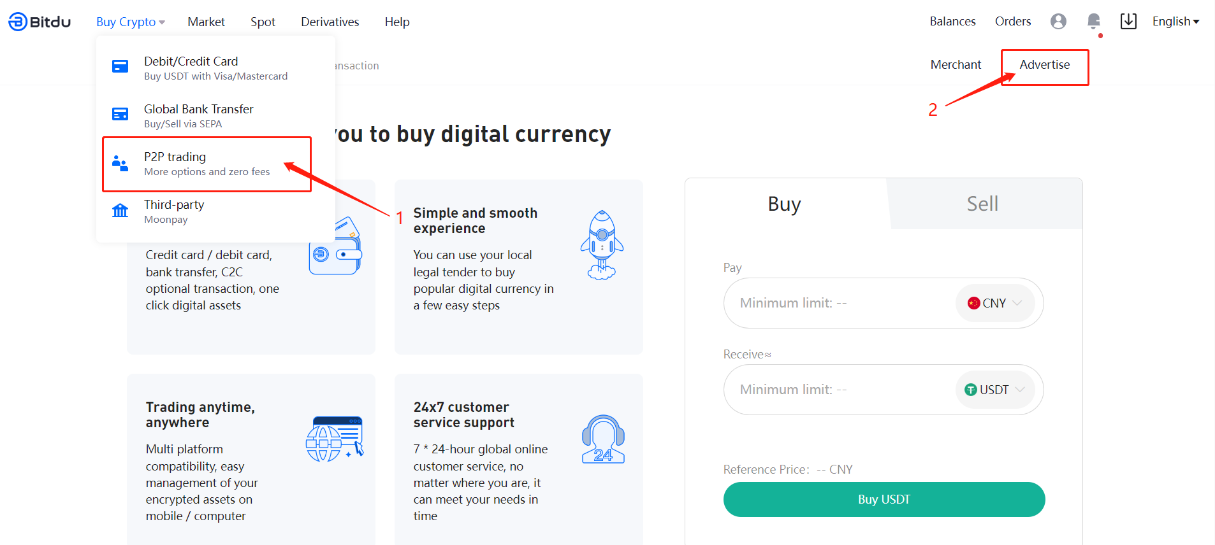1215x545 pixels.
Task: Open the USDT coin selector
Action: click(994, 390)
